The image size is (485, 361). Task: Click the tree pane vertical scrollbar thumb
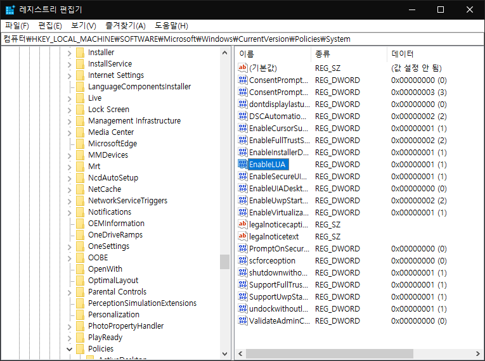click(x=225, y=262)
